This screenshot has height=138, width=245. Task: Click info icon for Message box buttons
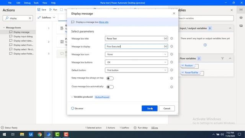[171, 62]
